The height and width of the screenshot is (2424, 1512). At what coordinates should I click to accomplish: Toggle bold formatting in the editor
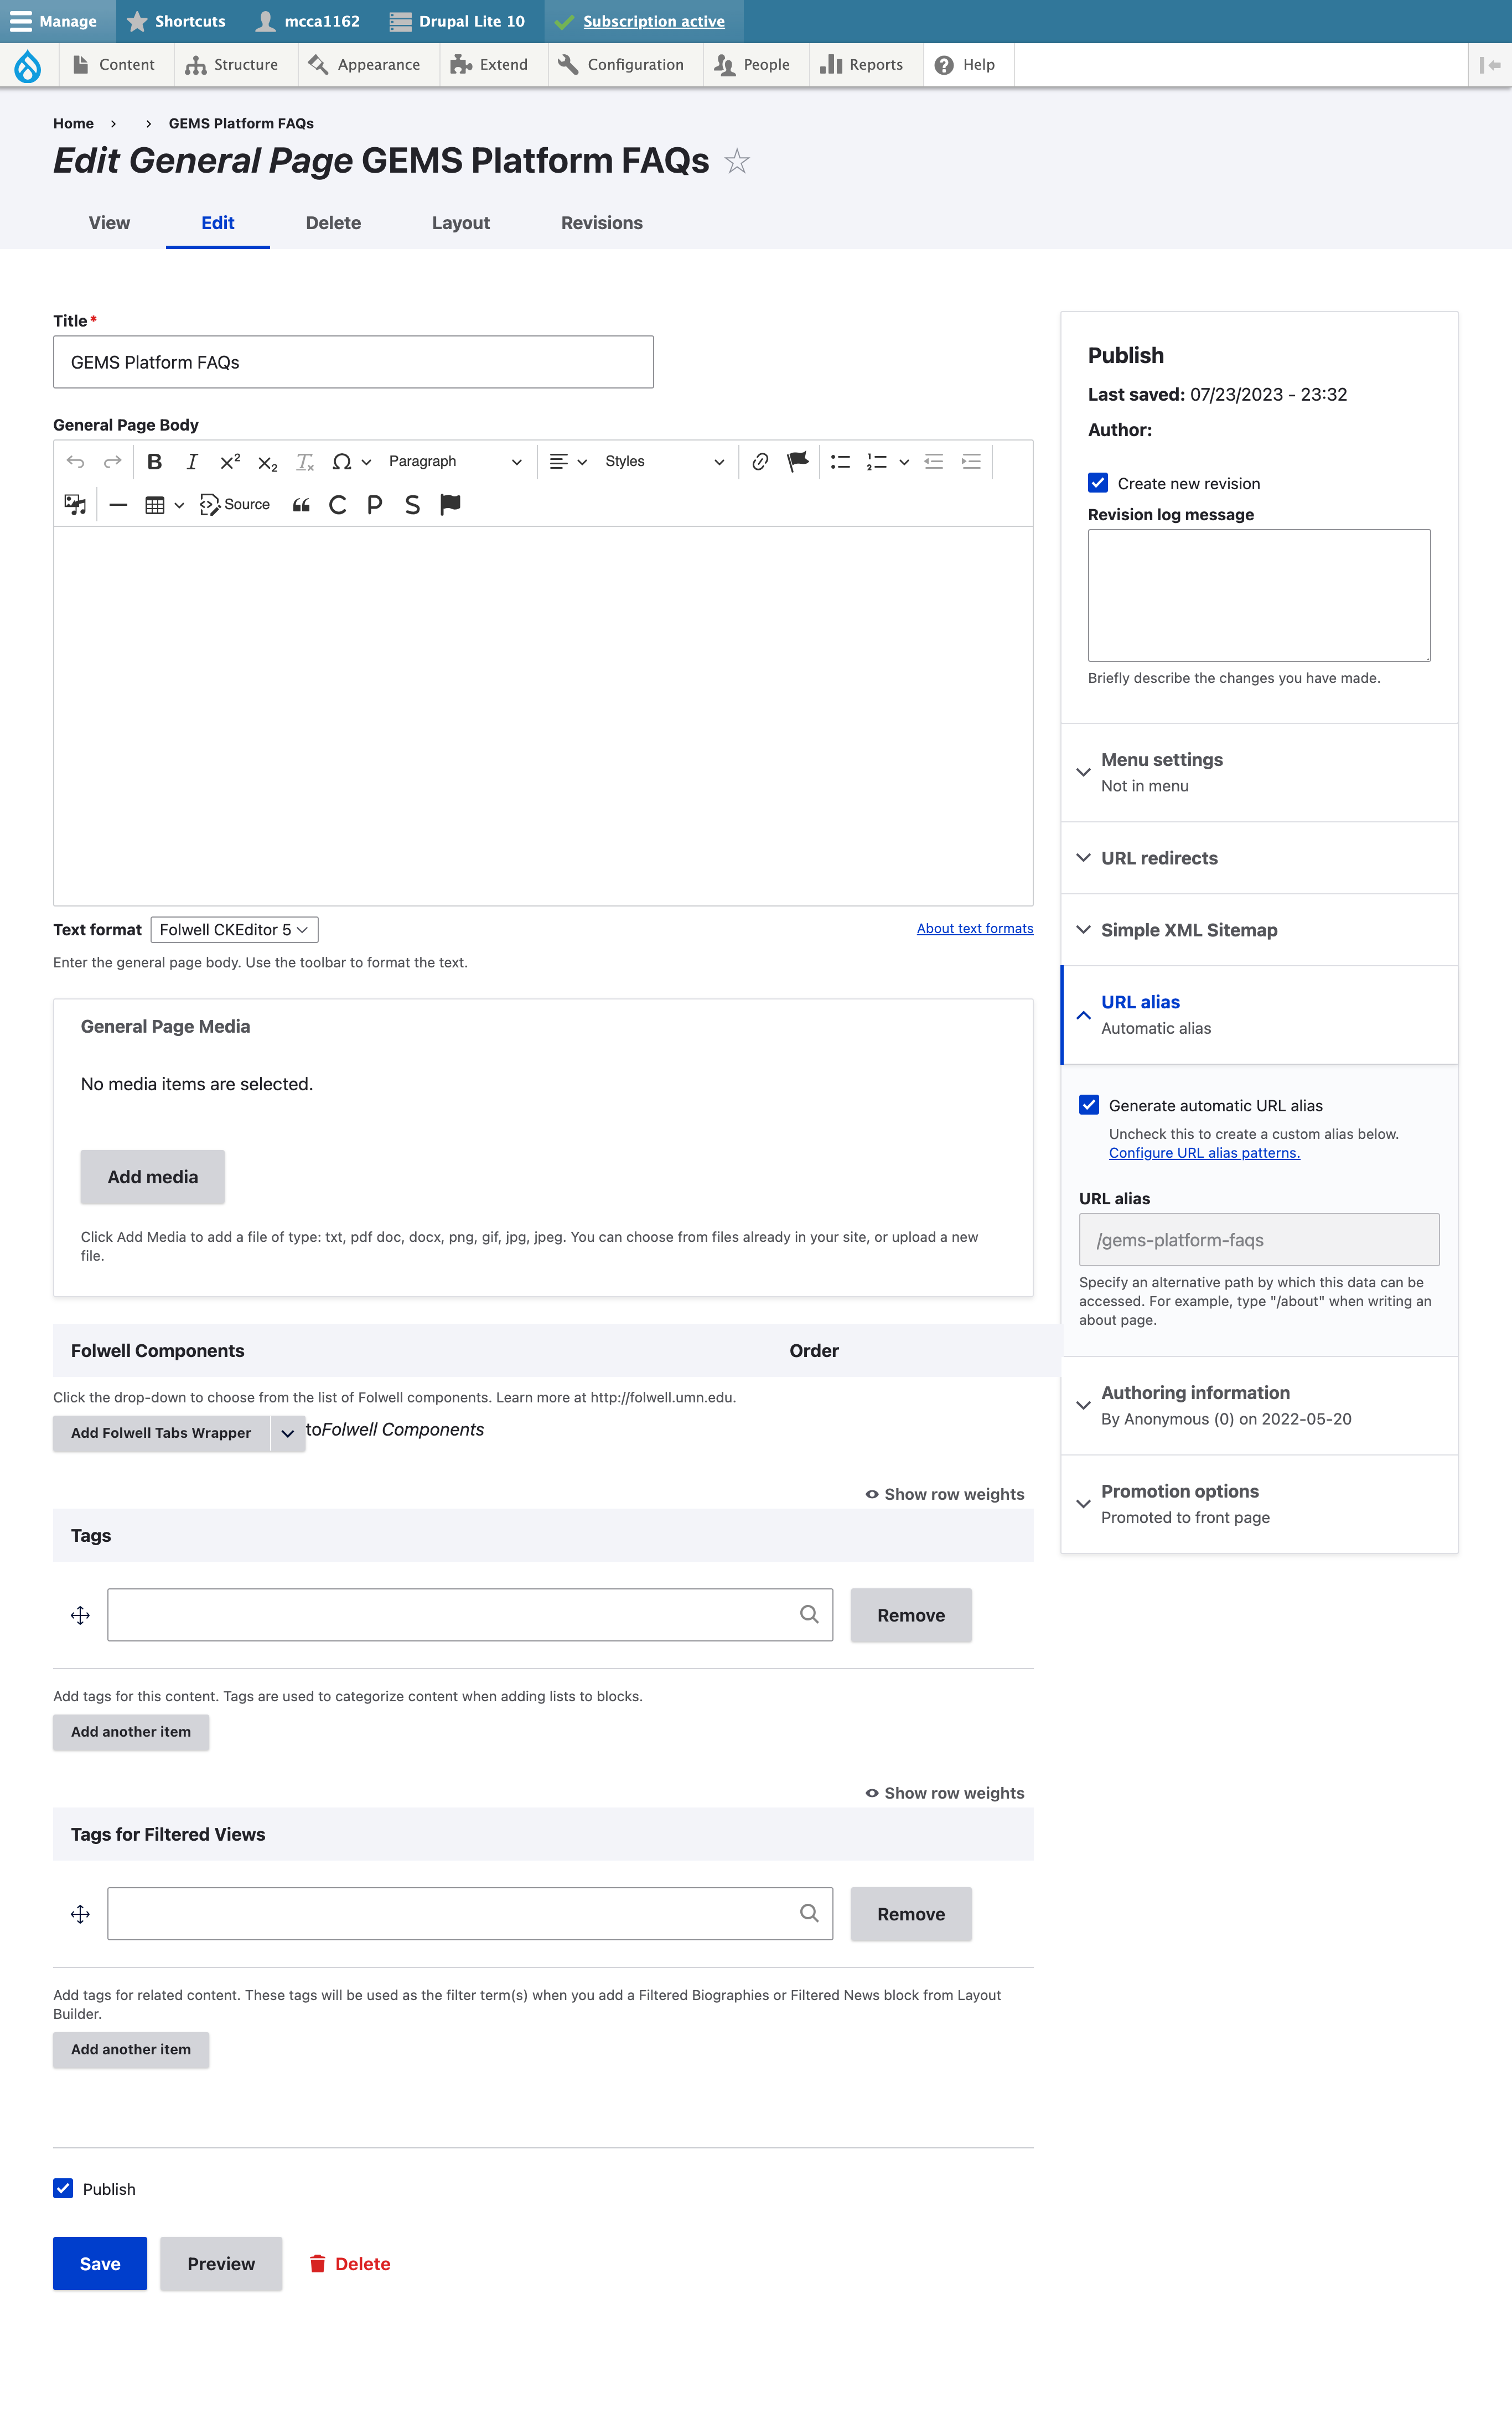tap(154, 461)
